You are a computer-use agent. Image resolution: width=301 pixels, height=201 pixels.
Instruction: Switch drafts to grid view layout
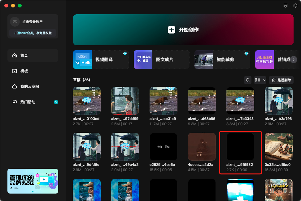pyautogui.click(x=258, y=80)
